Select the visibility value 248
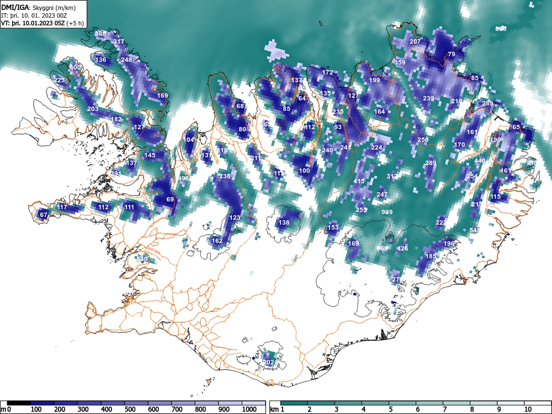552x414 pixels. coord(126,60)
